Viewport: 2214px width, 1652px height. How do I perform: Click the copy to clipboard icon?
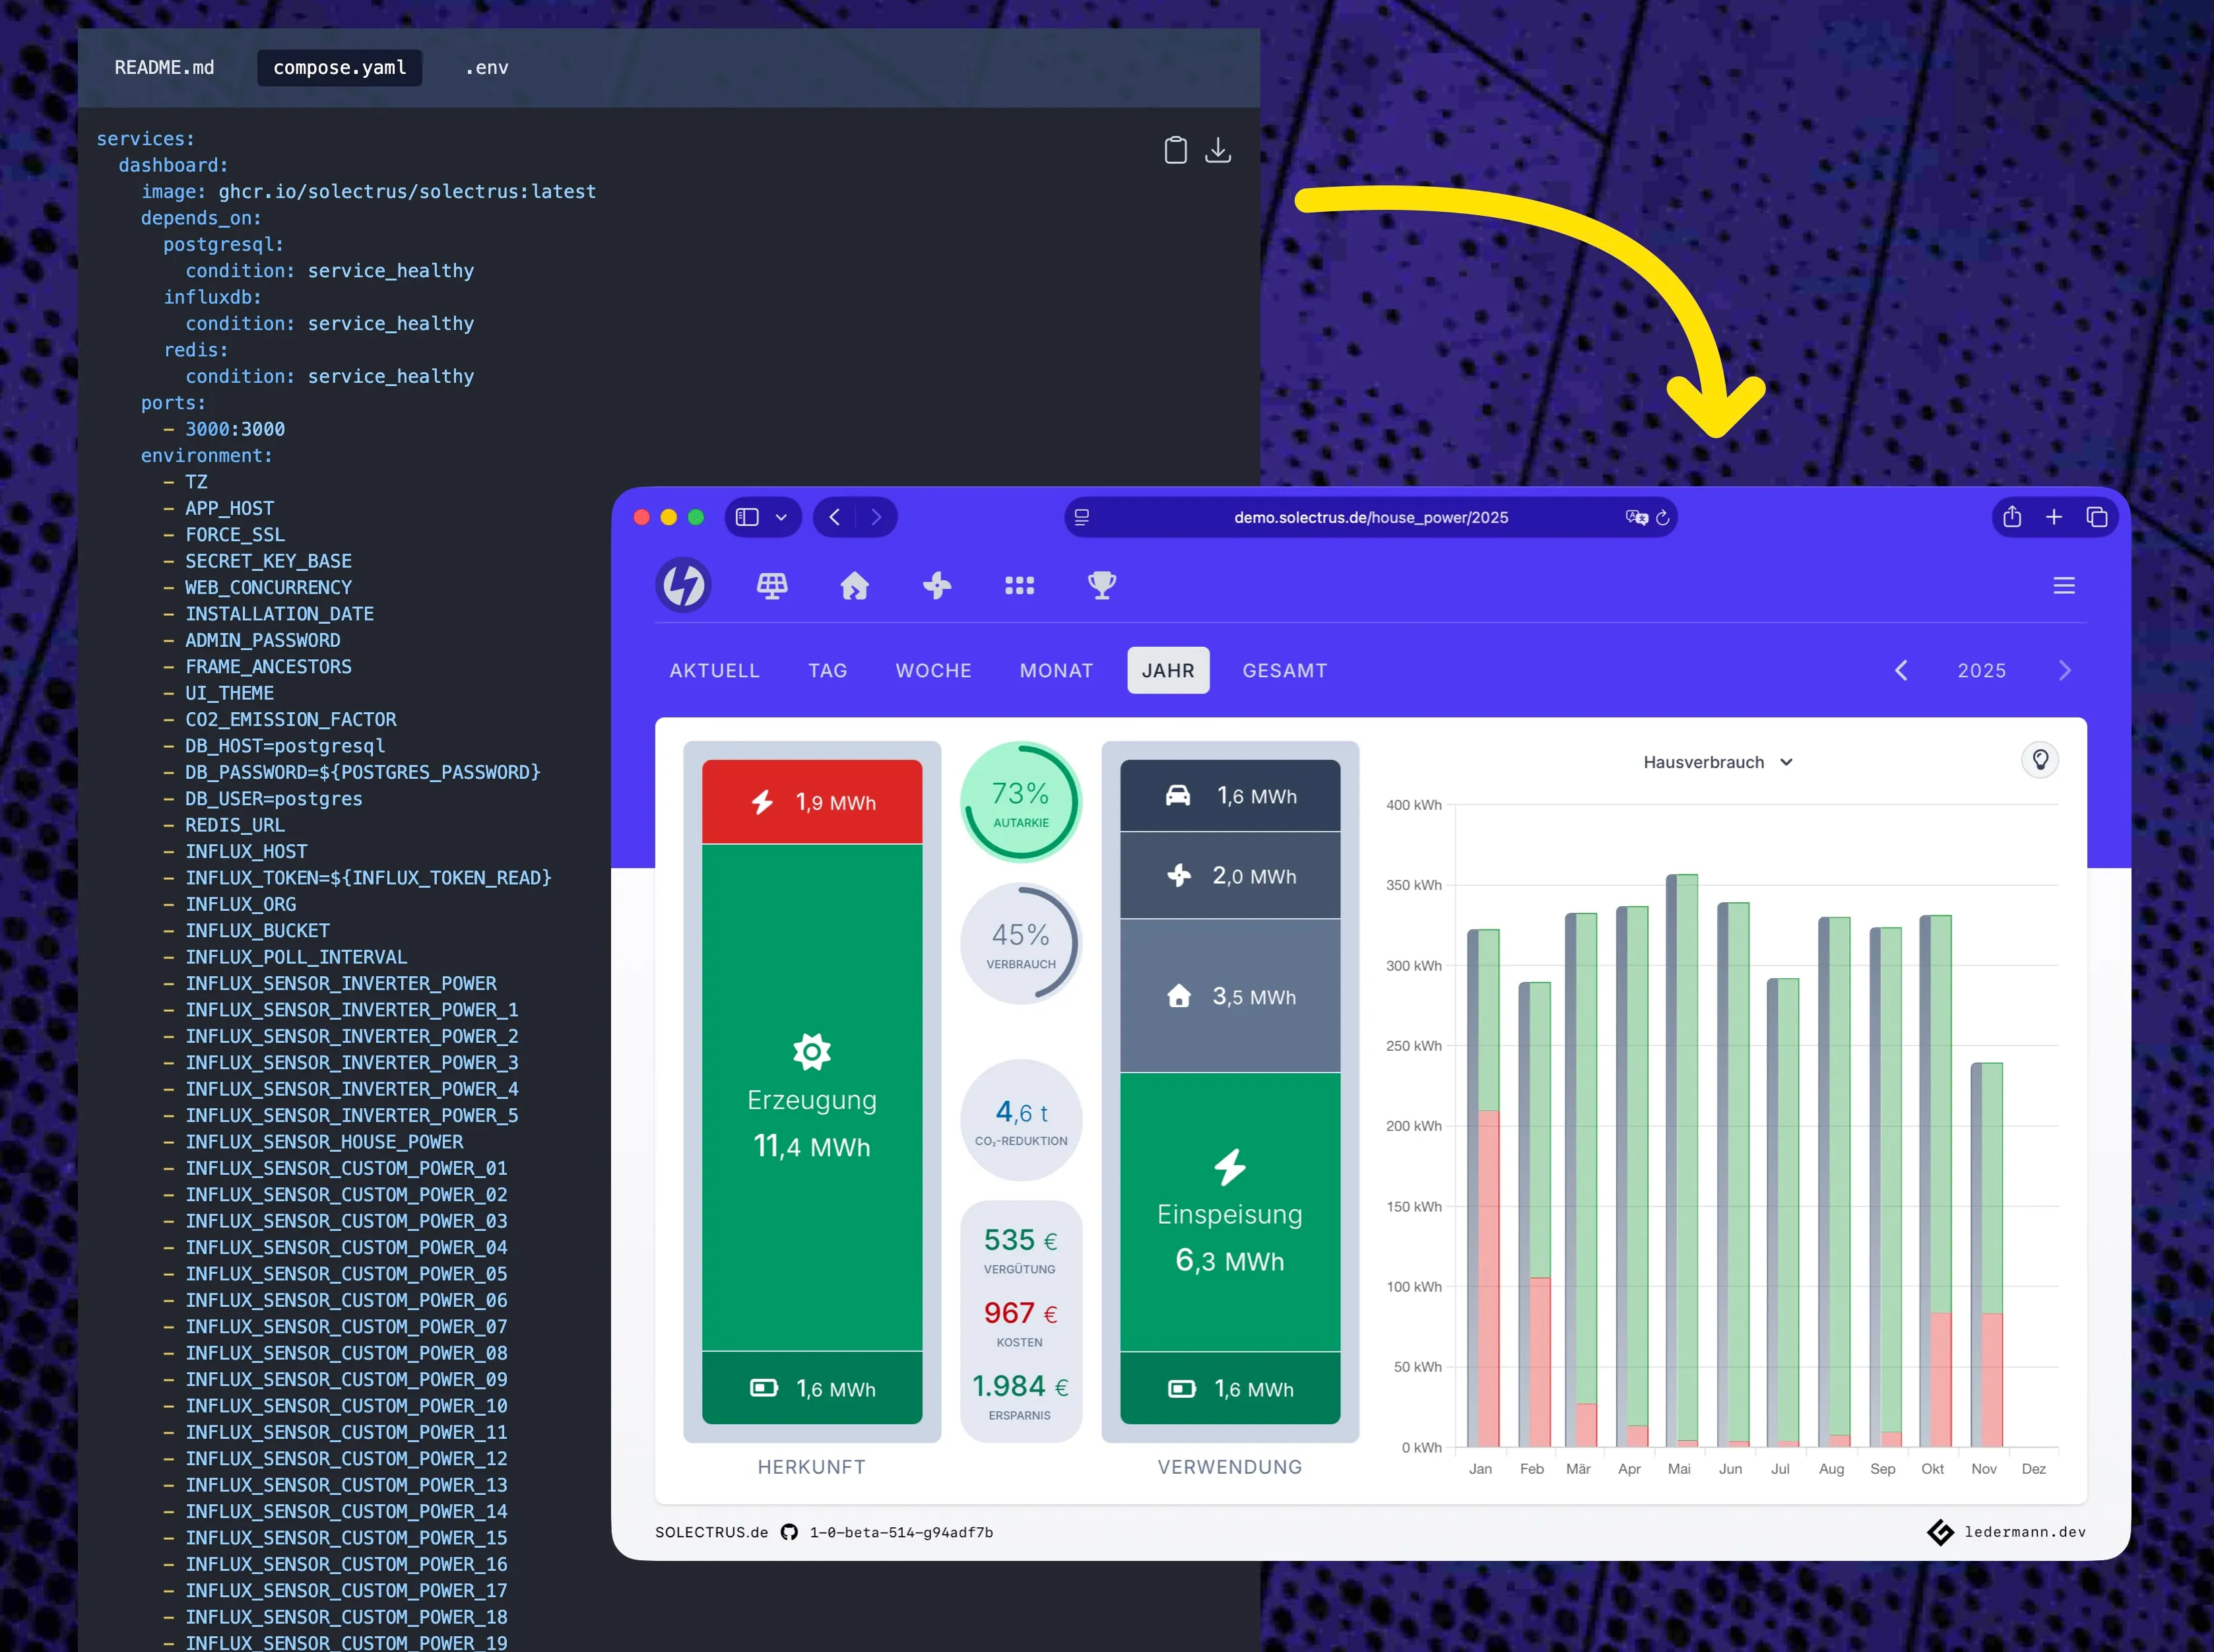[x=1175, y=150]
